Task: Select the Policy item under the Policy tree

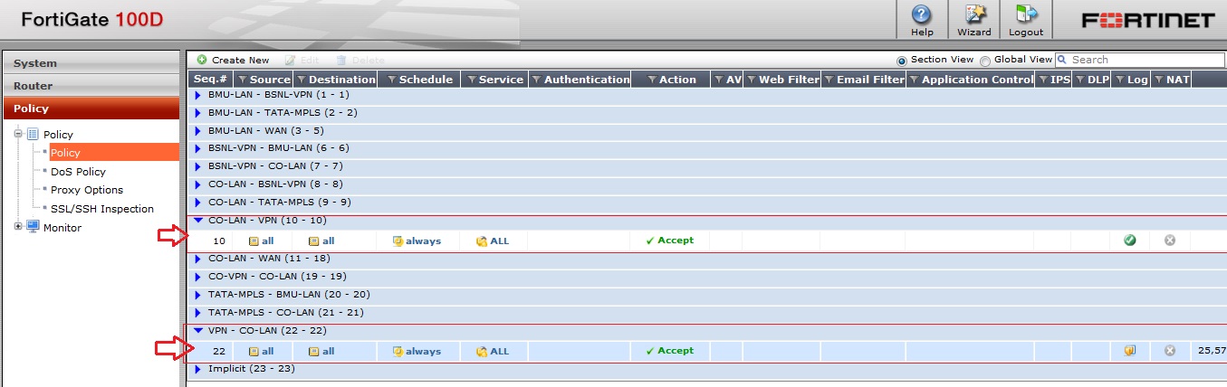Action: (113, 153)
